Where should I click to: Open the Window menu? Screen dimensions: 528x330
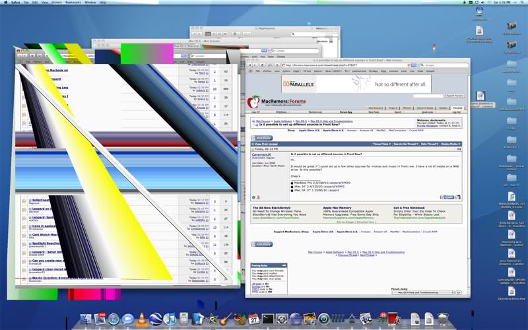(x=90, y=3)
